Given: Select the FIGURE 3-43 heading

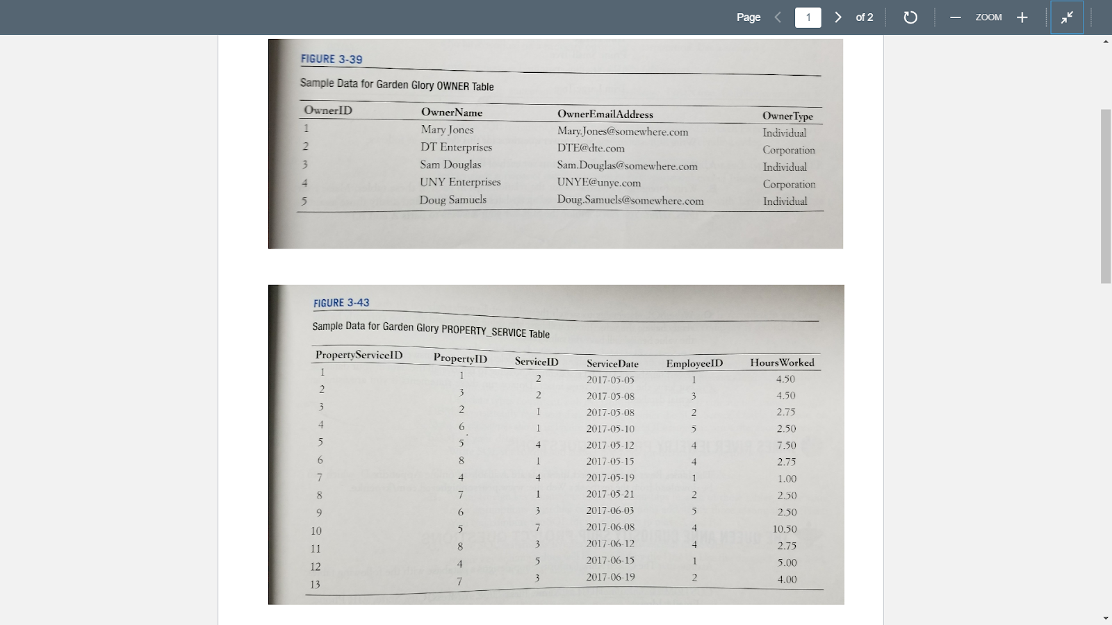Looking at the screenshot, I should click(341, 303).
